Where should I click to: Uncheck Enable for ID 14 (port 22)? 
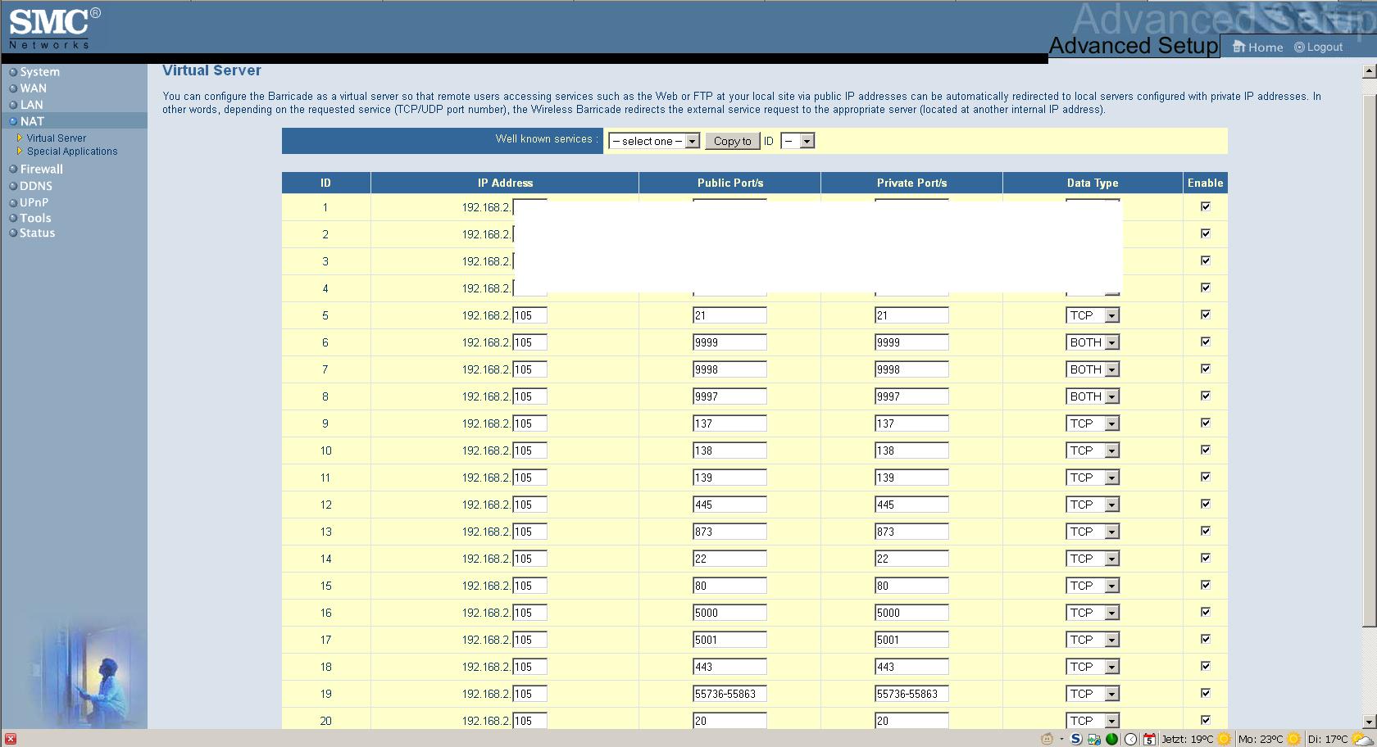pos(1206,558)
